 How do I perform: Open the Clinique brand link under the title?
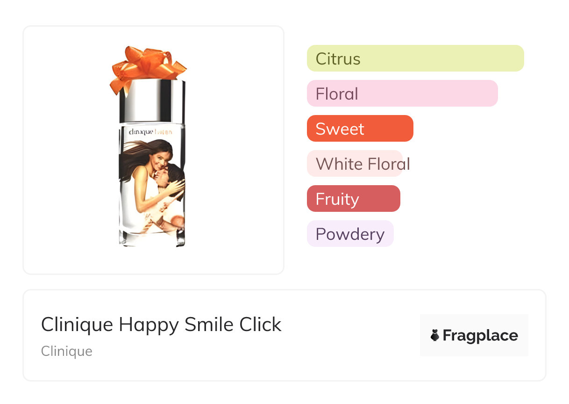(67, 351)
